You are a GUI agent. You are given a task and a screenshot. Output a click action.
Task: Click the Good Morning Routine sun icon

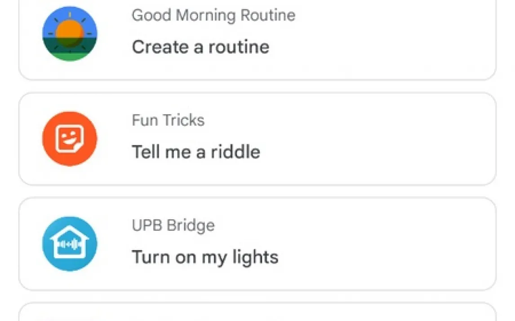pyautogui.click(x=70, y=34)
